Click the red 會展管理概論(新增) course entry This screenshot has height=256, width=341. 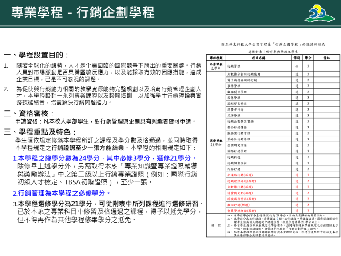[242, 211]
